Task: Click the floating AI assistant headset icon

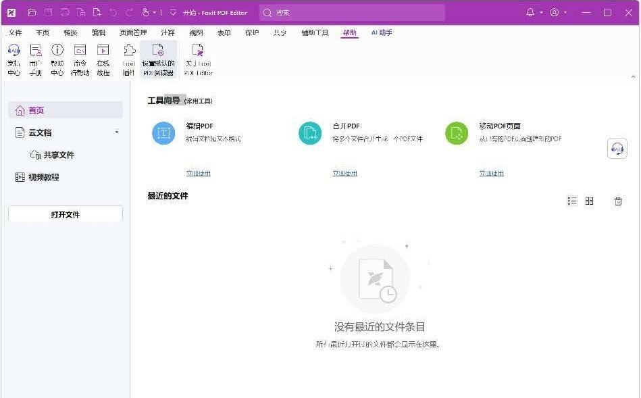Action: (x=617, y=148)
